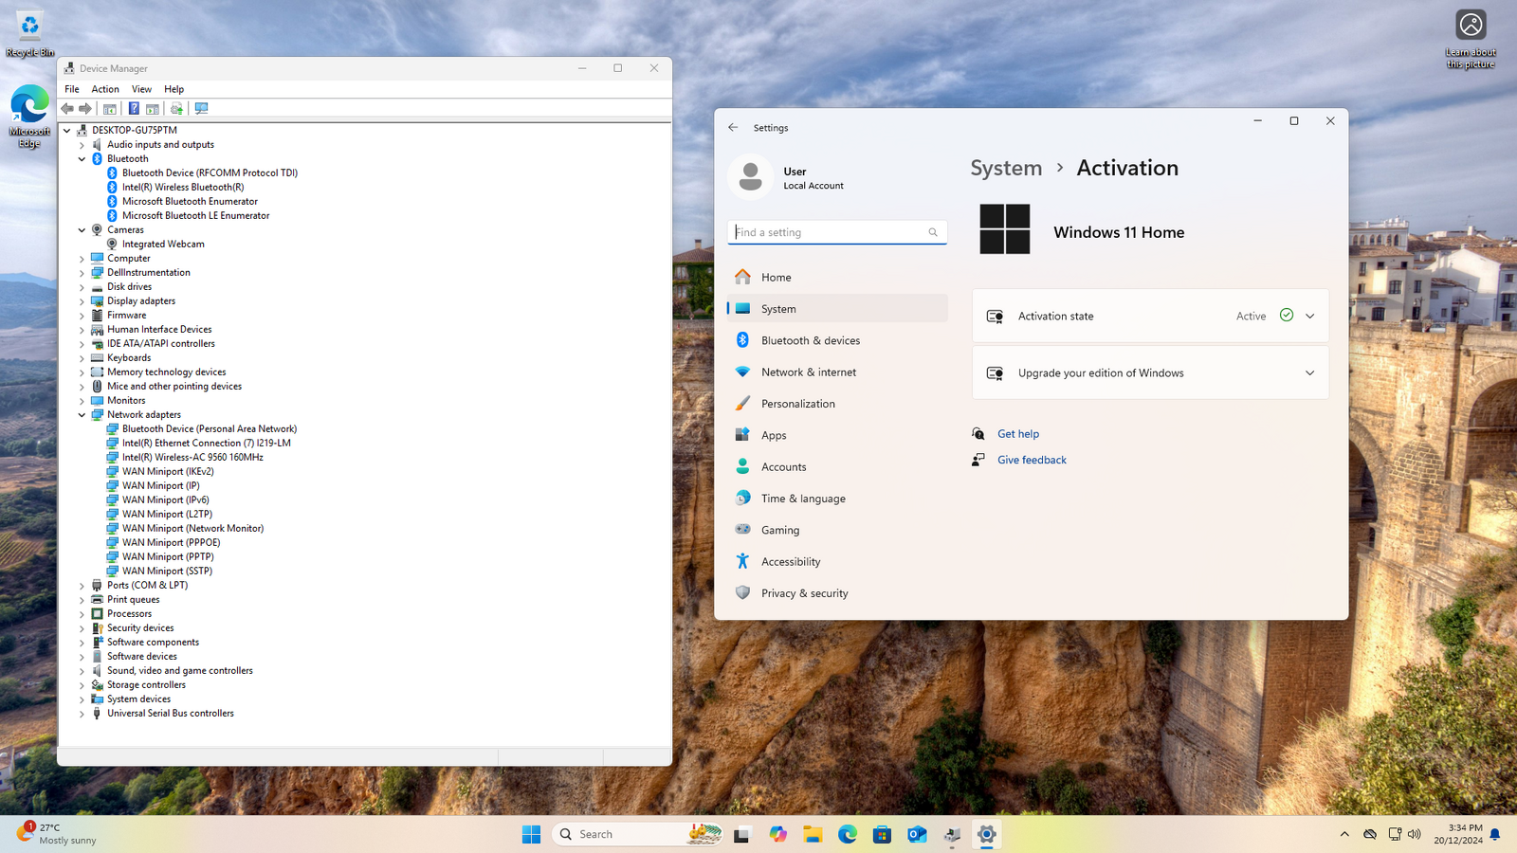
Task: Click the clock and date in taskbar
Action: pos(1458,834)
